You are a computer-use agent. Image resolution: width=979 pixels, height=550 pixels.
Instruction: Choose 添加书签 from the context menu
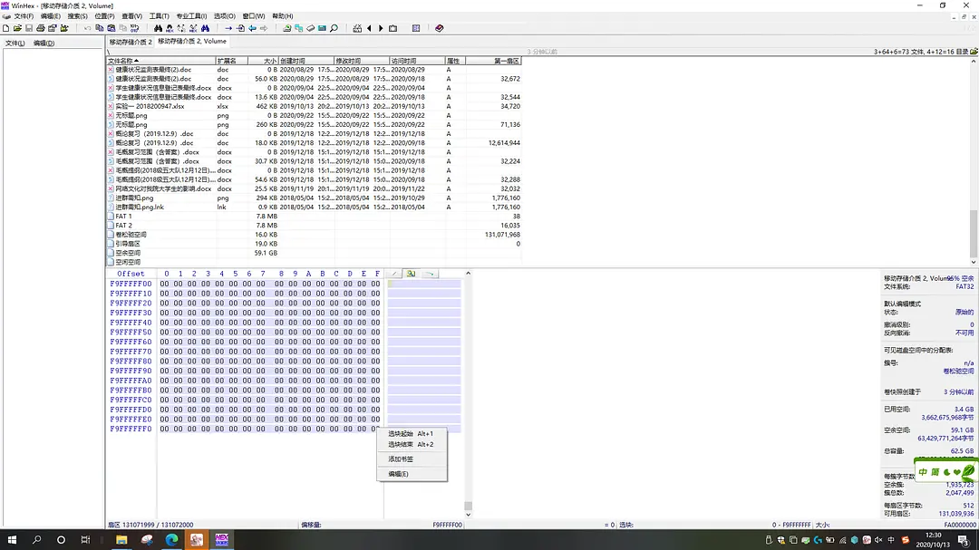tap(401, 459)
